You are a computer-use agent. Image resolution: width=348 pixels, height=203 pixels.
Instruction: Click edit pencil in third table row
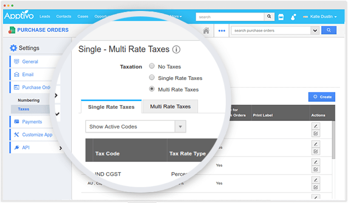point(316,162)
